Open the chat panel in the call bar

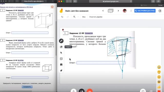(143, 91)
